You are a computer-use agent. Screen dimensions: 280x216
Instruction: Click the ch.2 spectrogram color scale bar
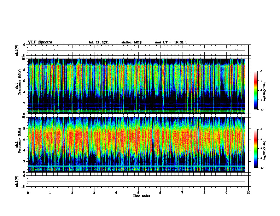256,149
